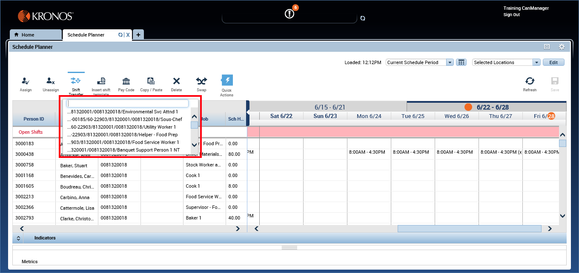Open the alerts notification badge

[289, 12]
